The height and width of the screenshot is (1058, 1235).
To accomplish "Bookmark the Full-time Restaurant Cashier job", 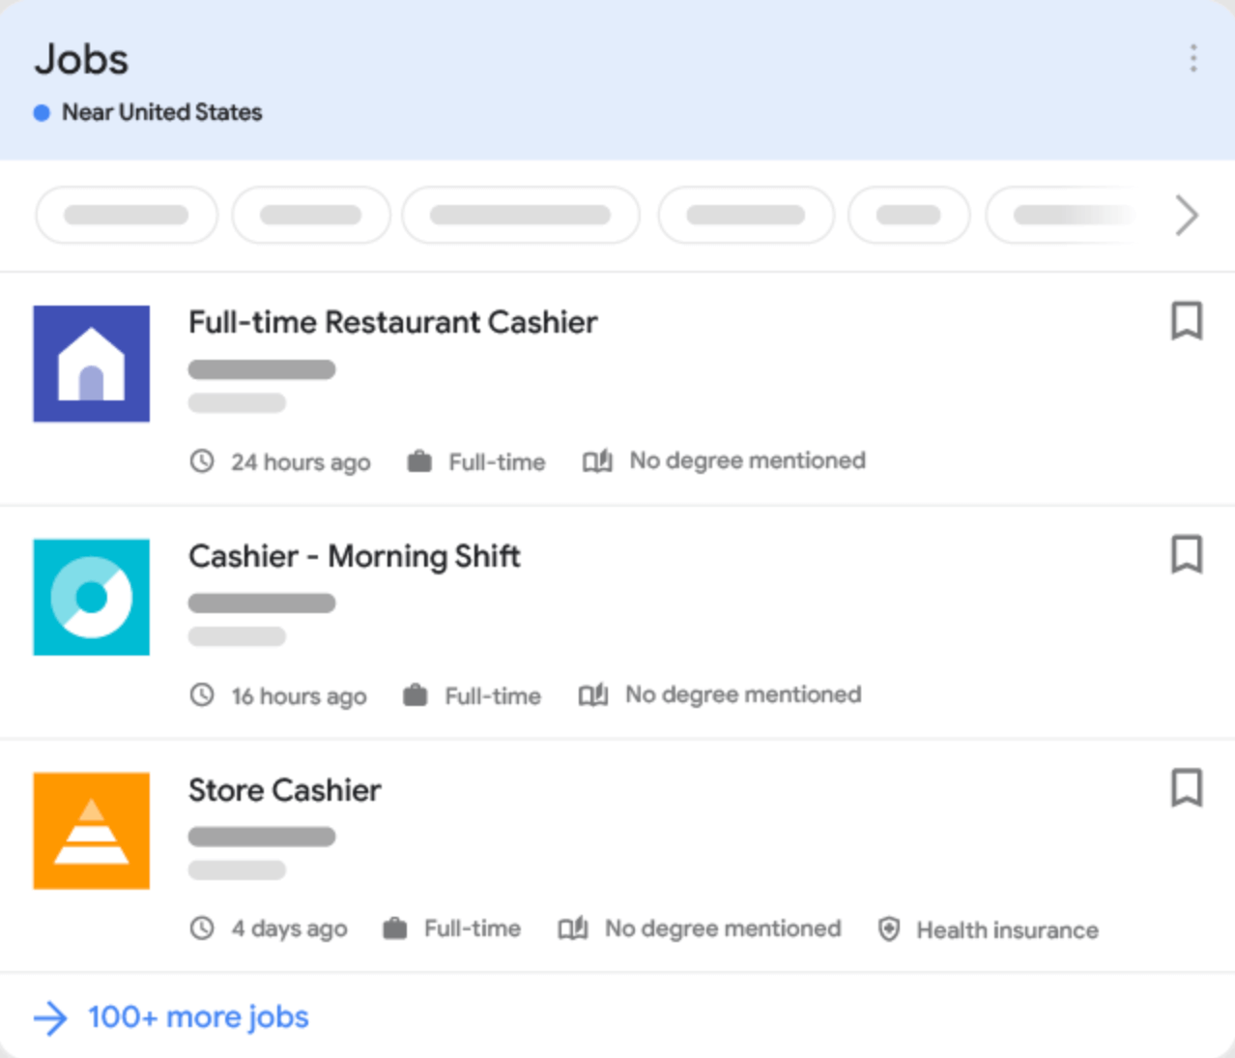I will [1187, 321].
